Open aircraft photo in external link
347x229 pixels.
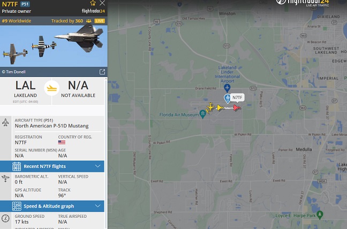(x=102, y=72)
